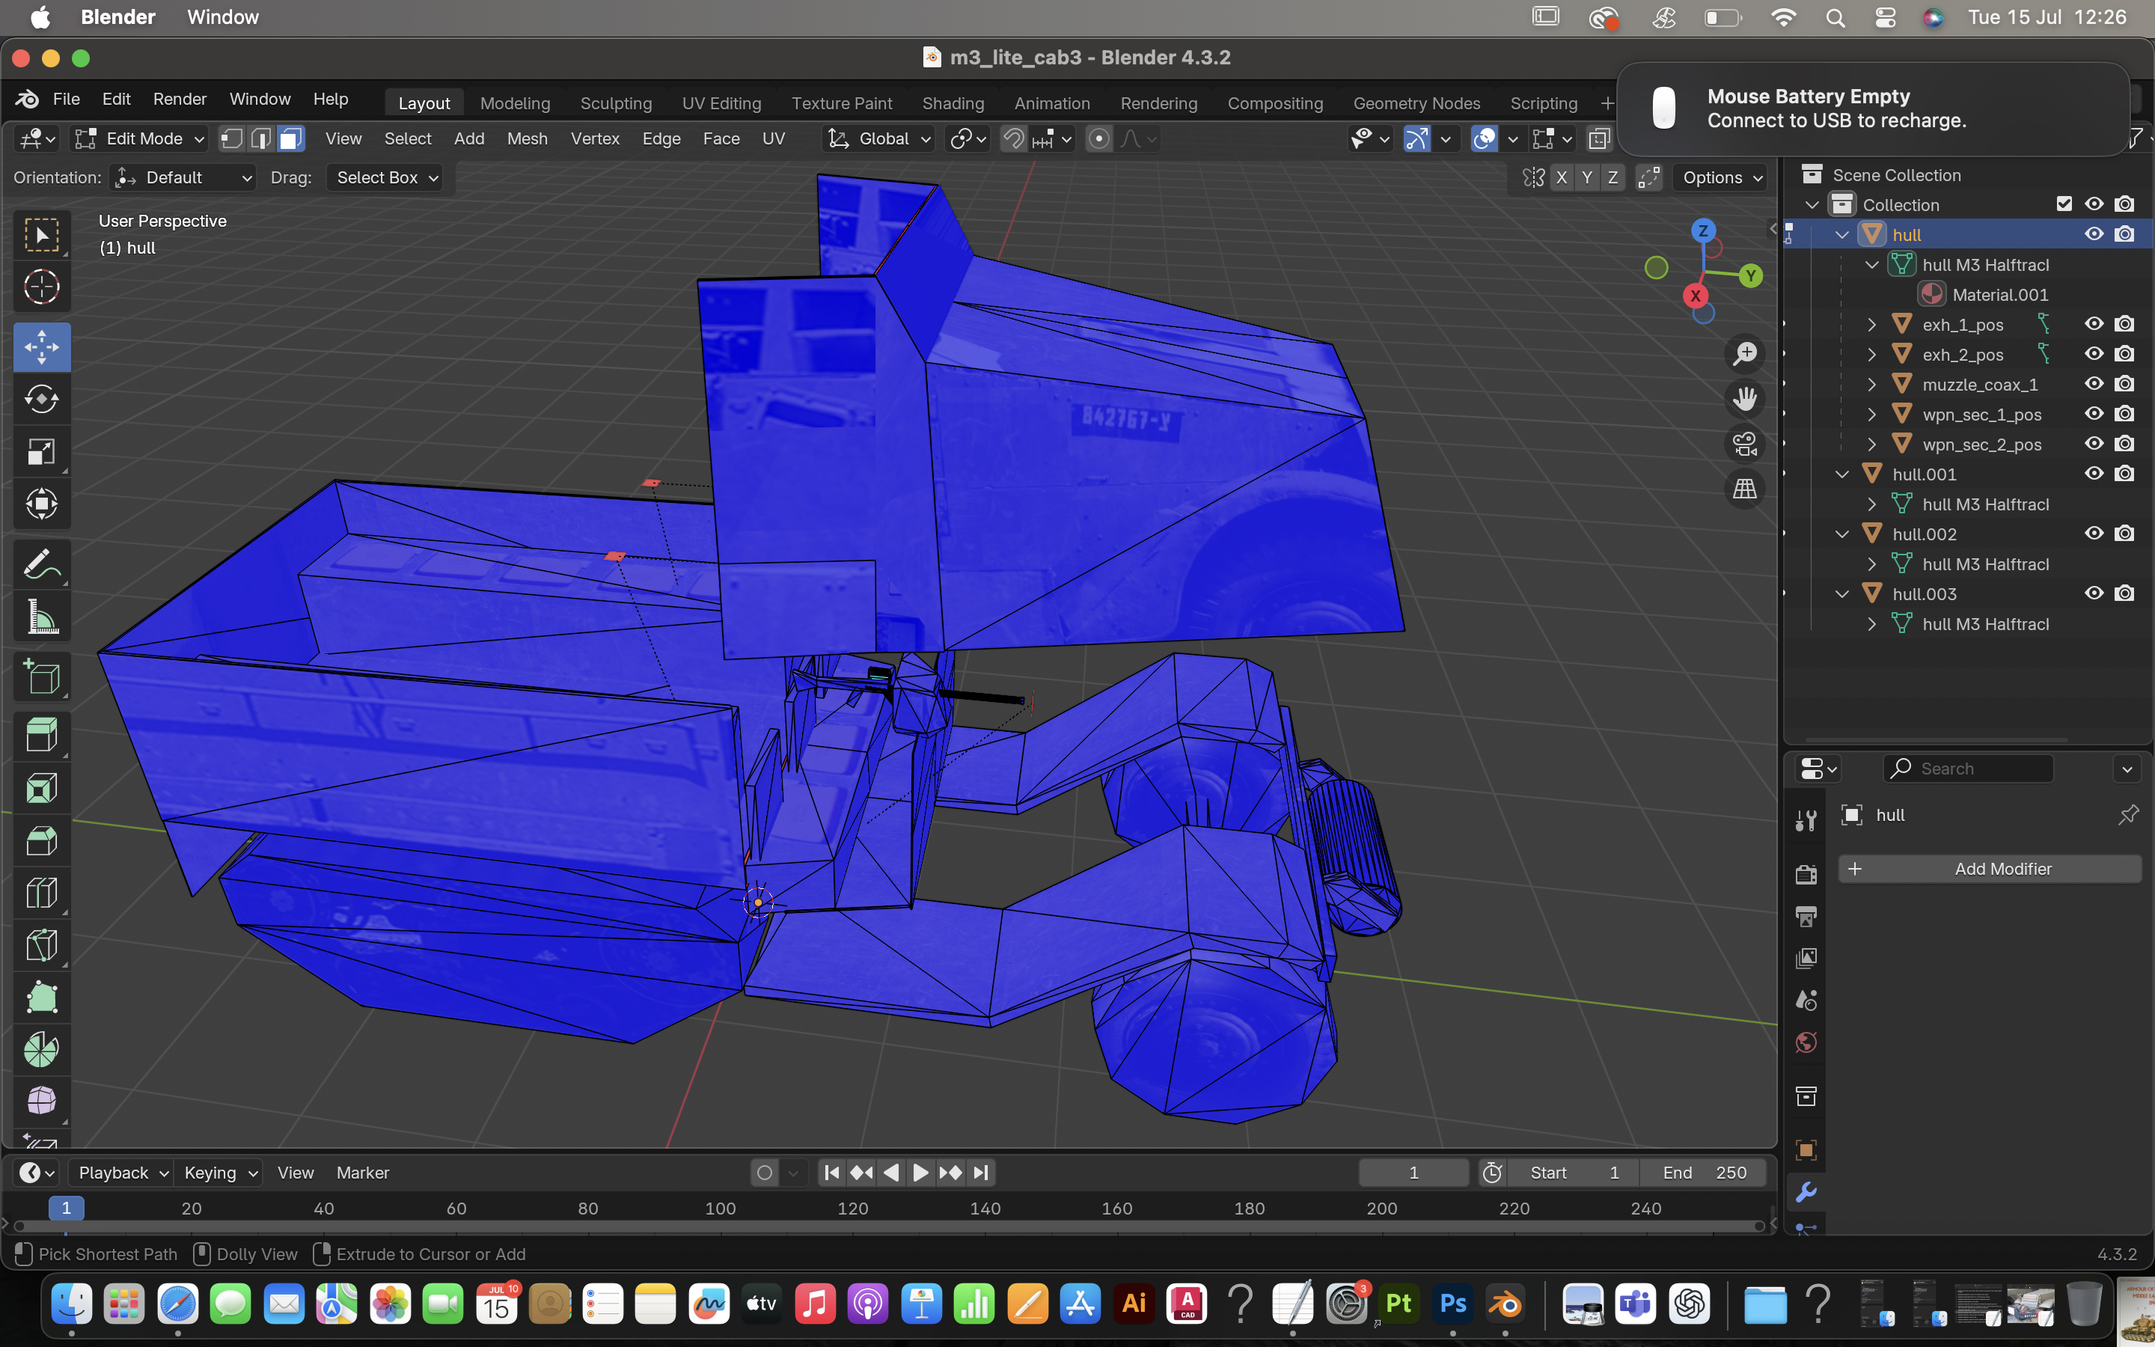The height and width of the screenshot is (1347, 2155).
Task: Toggle X axis mirror button
Action: (x=1561, y=177)
